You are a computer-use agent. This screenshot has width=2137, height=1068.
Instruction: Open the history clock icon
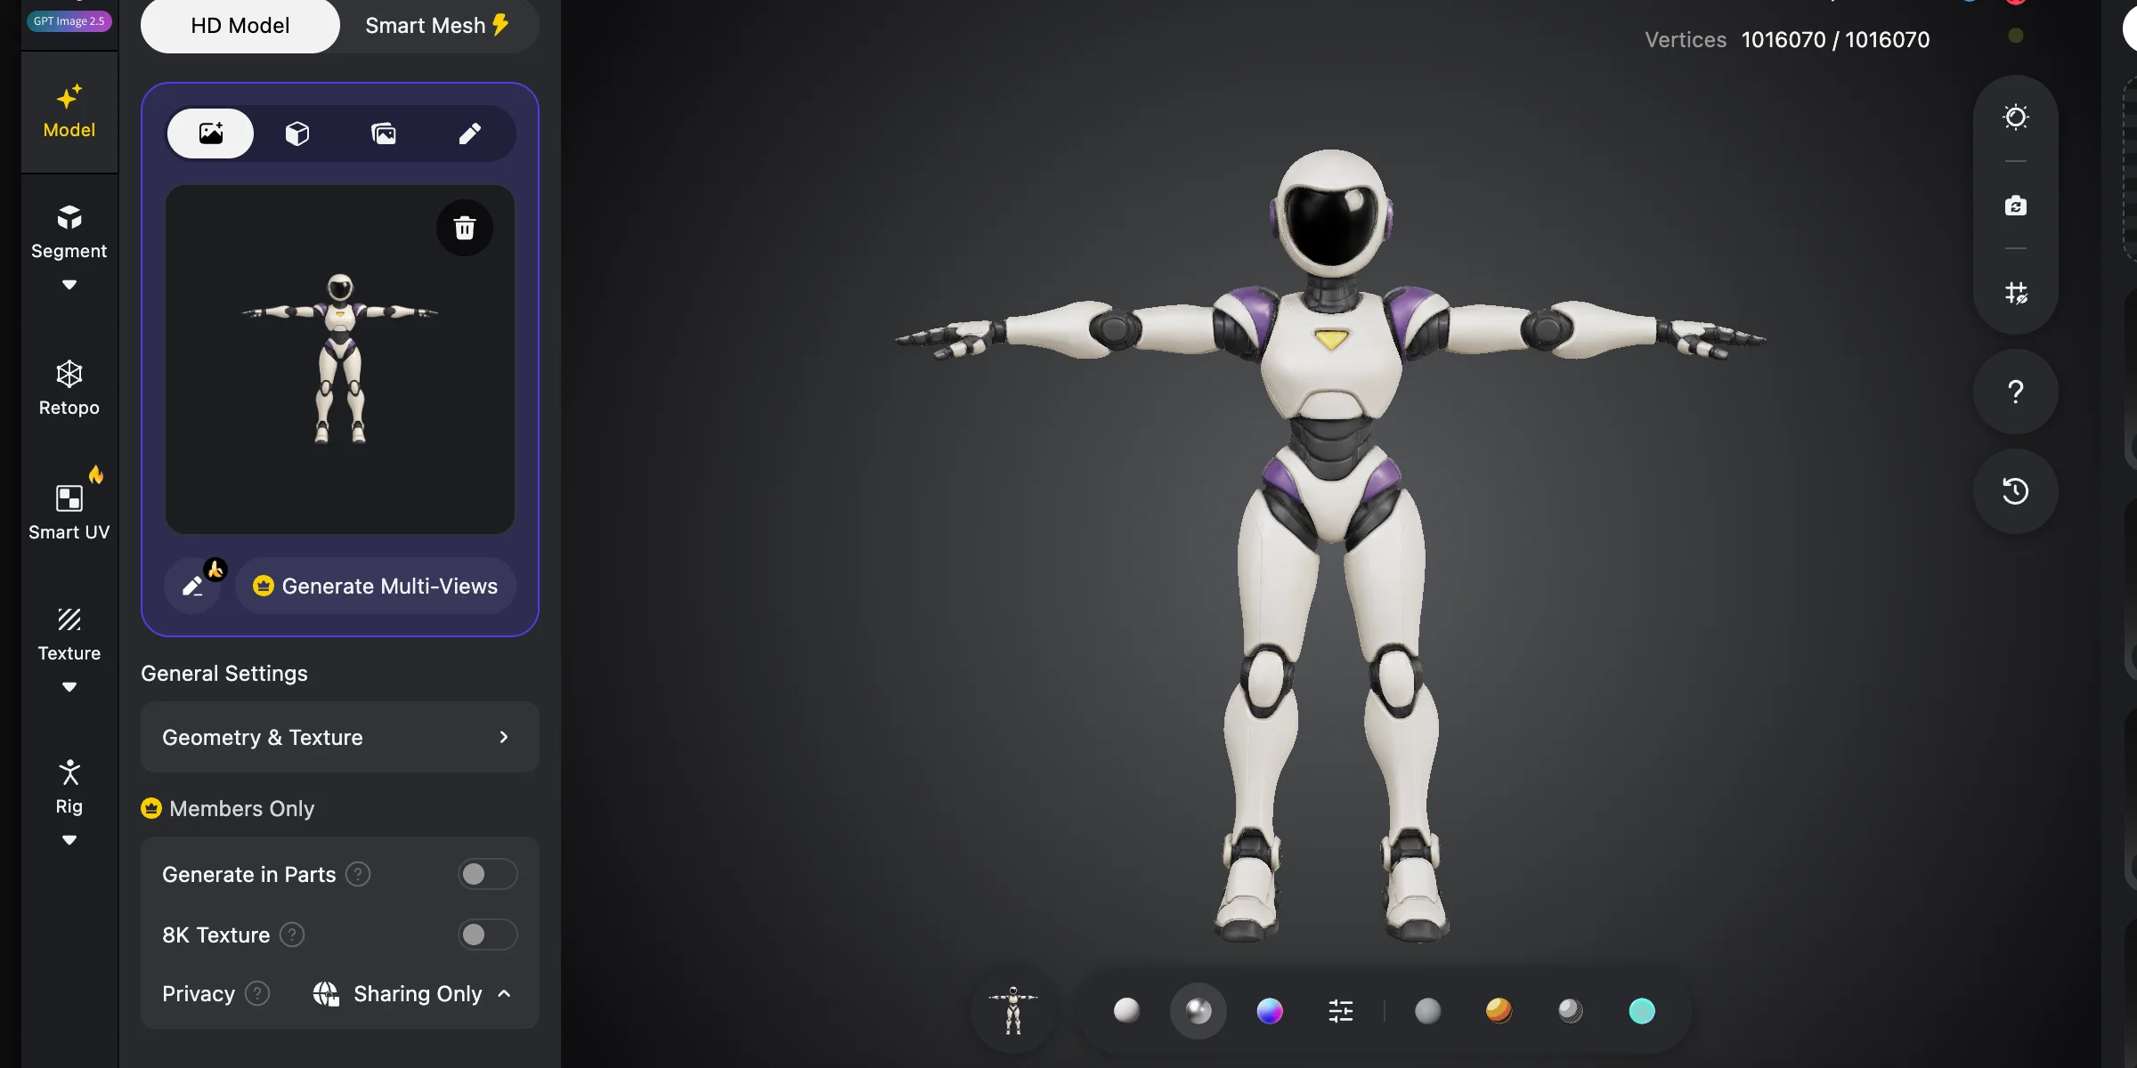click(x=2016, y=491)
